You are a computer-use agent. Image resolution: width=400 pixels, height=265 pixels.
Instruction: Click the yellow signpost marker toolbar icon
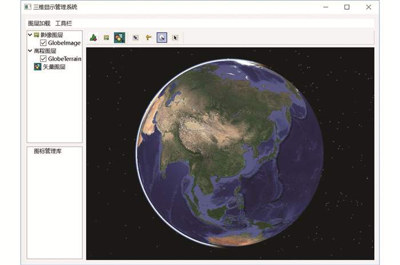149,38
